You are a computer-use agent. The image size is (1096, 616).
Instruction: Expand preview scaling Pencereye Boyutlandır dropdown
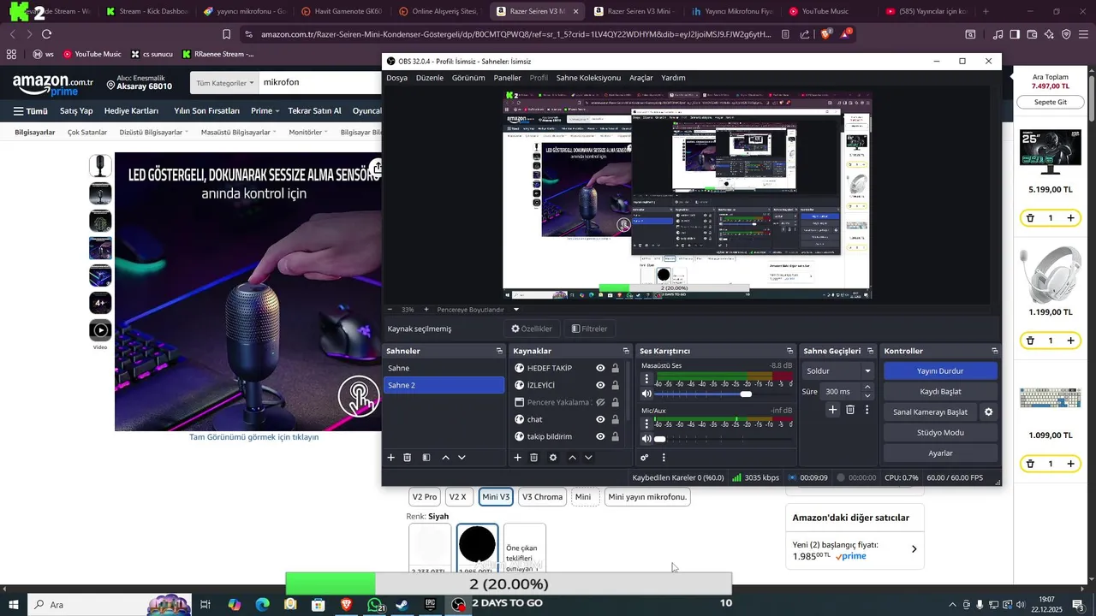(515, 309)
